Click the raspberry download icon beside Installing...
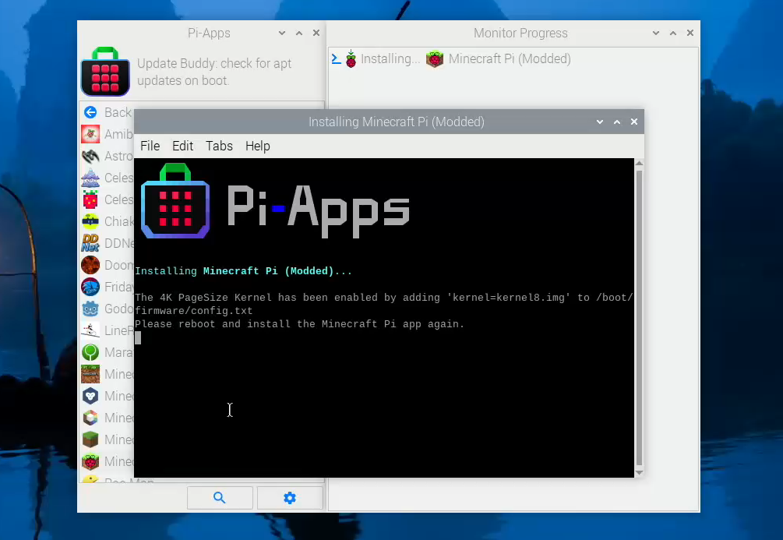 coord(351,59)
